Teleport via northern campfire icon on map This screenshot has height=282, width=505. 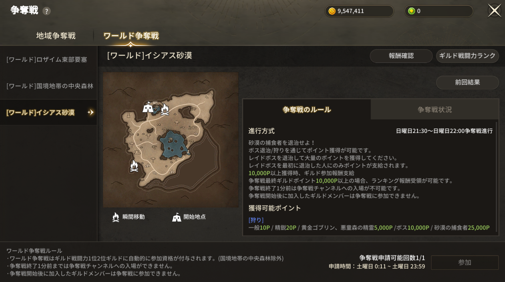pyautogui.click(x=165, y=110)
